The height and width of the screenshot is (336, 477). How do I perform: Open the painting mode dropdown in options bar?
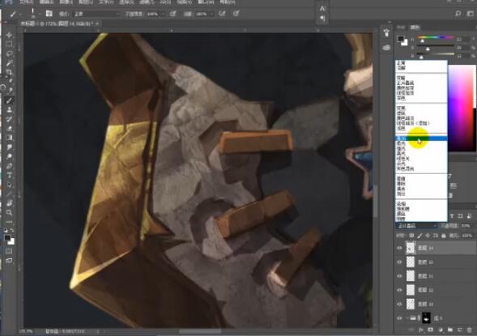(x=96, y=14)
